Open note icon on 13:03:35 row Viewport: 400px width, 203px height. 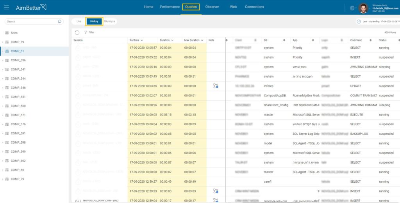(216, 86)
